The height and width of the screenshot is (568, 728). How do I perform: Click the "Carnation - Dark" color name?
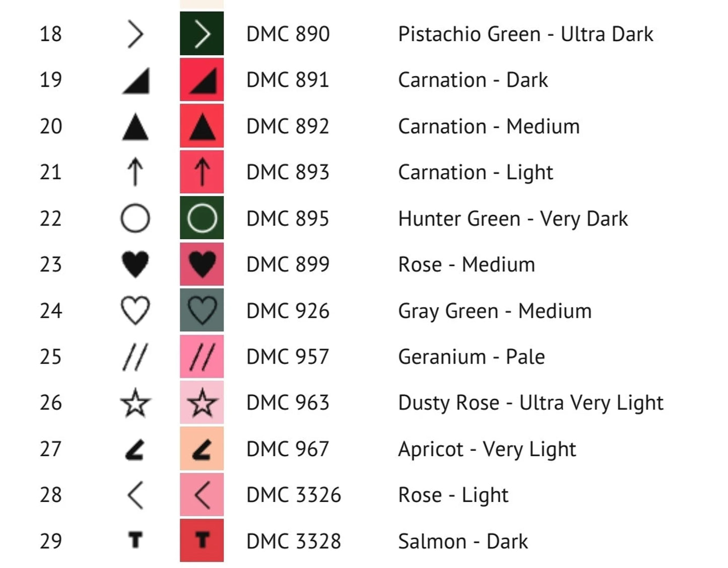pos(473,80)
